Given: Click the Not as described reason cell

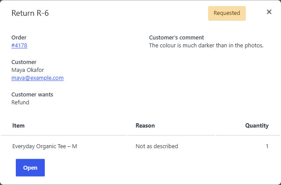Looking at the screenshot, I should 157,146.
